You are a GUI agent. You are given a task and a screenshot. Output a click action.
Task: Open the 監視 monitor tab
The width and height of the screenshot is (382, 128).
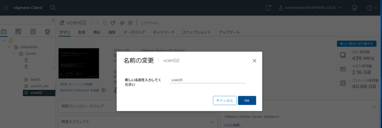(x=82, y=32)
